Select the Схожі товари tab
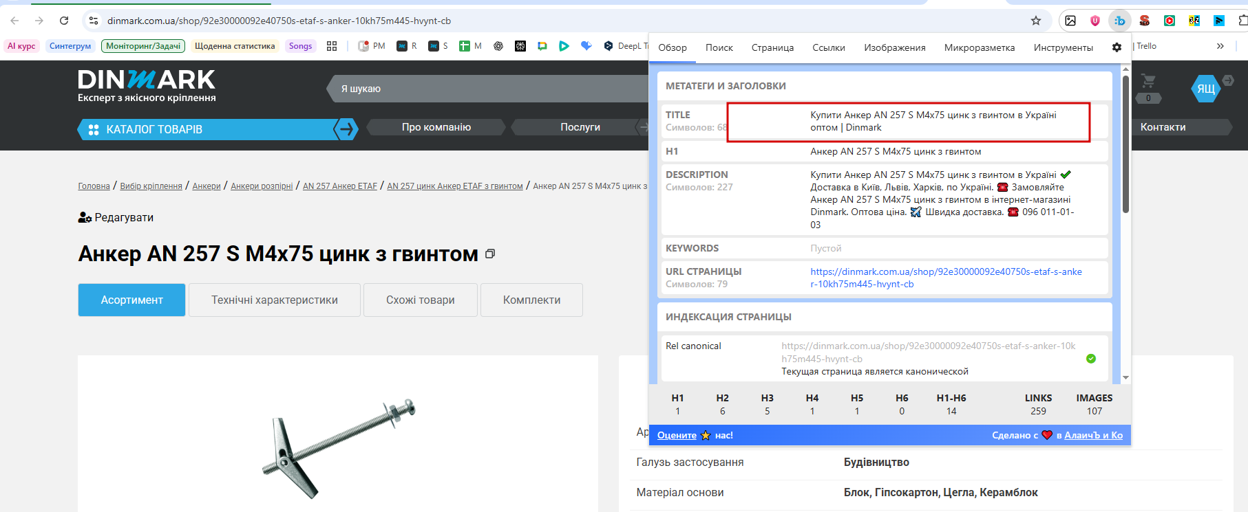The width and height of the screenshot is (1248, 512). tap(420, 300)
